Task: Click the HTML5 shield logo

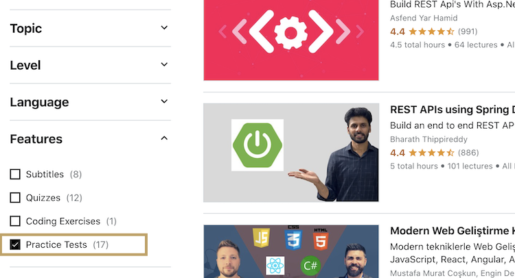Action: [321, 240]
